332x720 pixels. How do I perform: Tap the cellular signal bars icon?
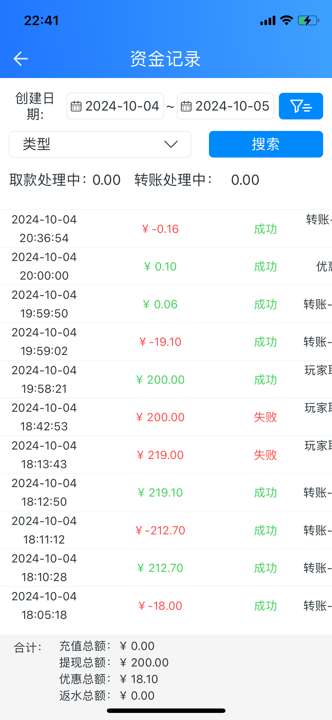(268, 21)
